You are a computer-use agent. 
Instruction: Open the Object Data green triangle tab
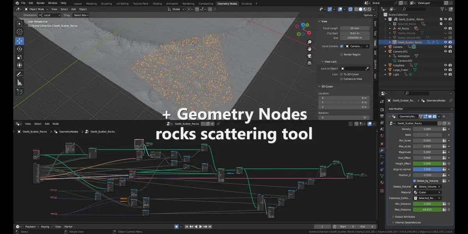[382, 176]
